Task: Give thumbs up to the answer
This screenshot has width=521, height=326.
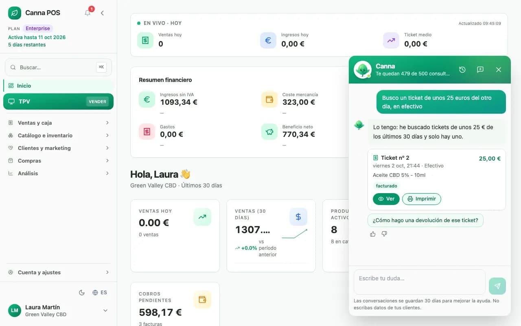Action: point(373,234)
